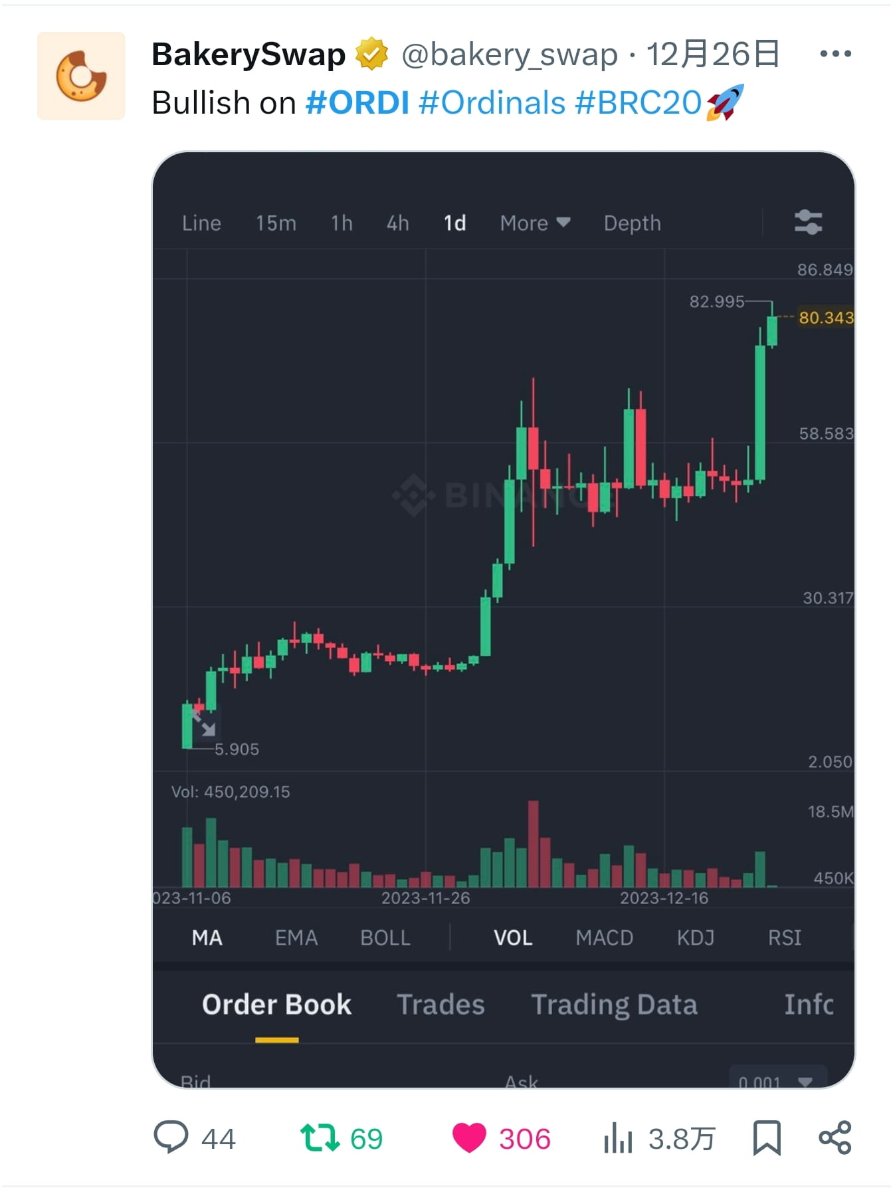The height and width of the screenshot is (1196, 893).
Task: Open the tweet options menu via three dots
Action: [835, 55]
